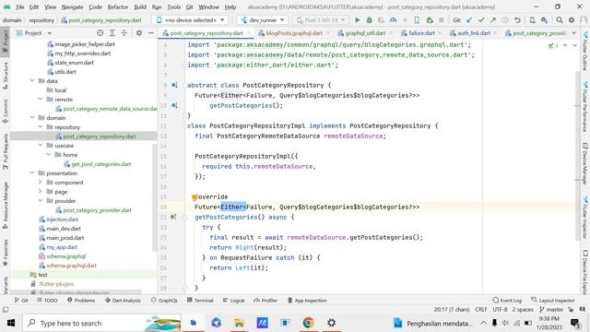Collapse the domain folder
This screenshot has height=332, width=590.
click(x=32, y=118)
